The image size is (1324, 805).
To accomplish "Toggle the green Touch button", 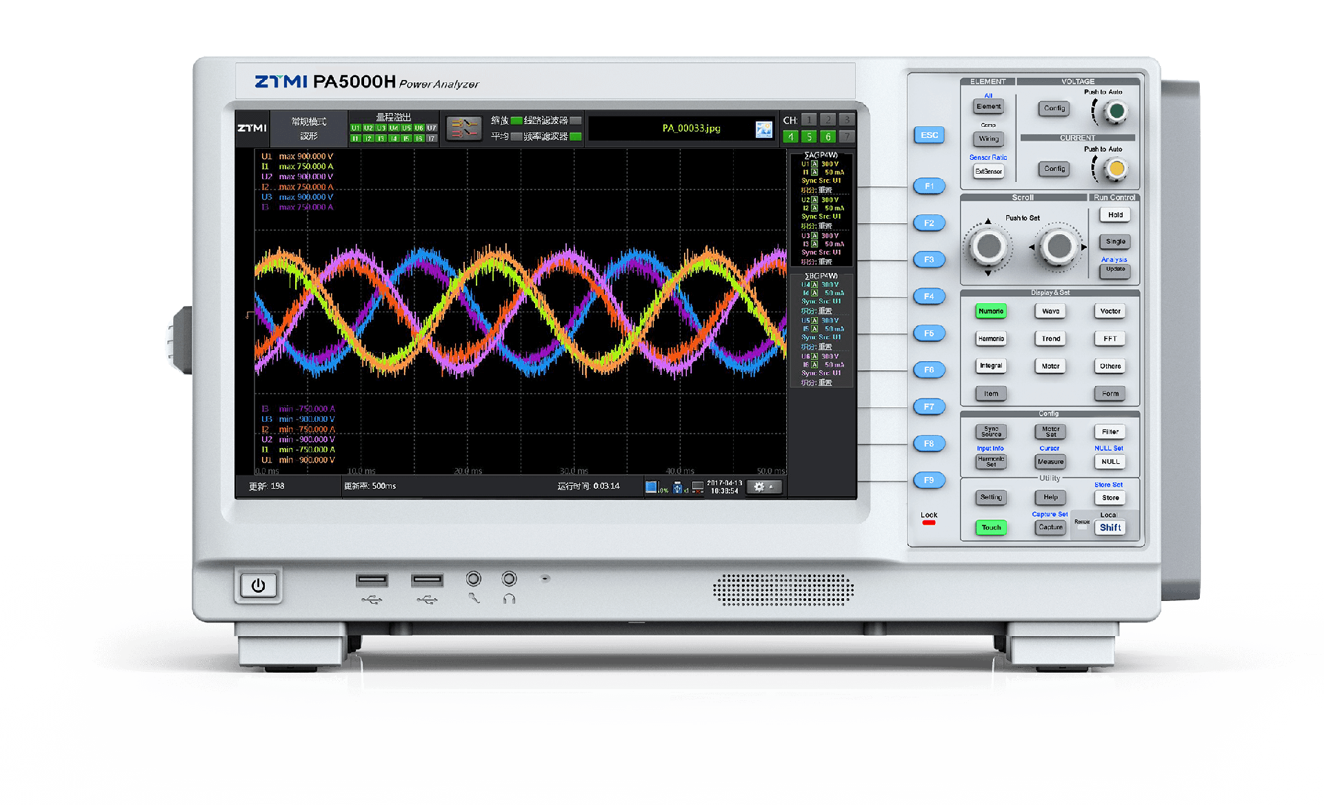I will (x=991, y=528).
